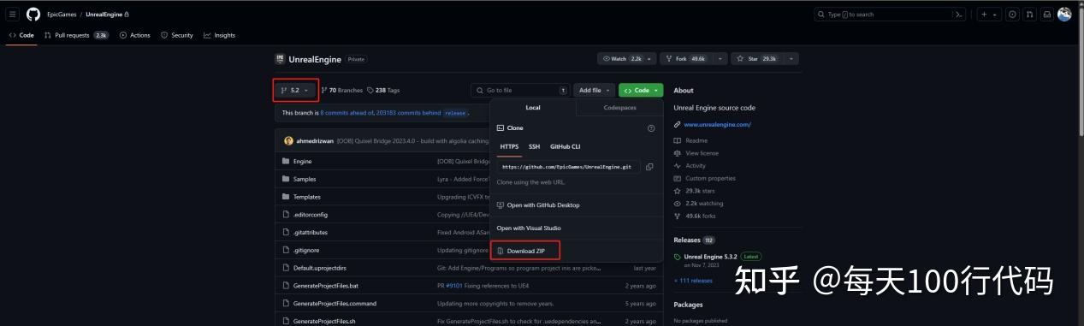Open the user avatar menu
The image size is (1084, 326).
pyautogui.click(x=1064, y=15)
